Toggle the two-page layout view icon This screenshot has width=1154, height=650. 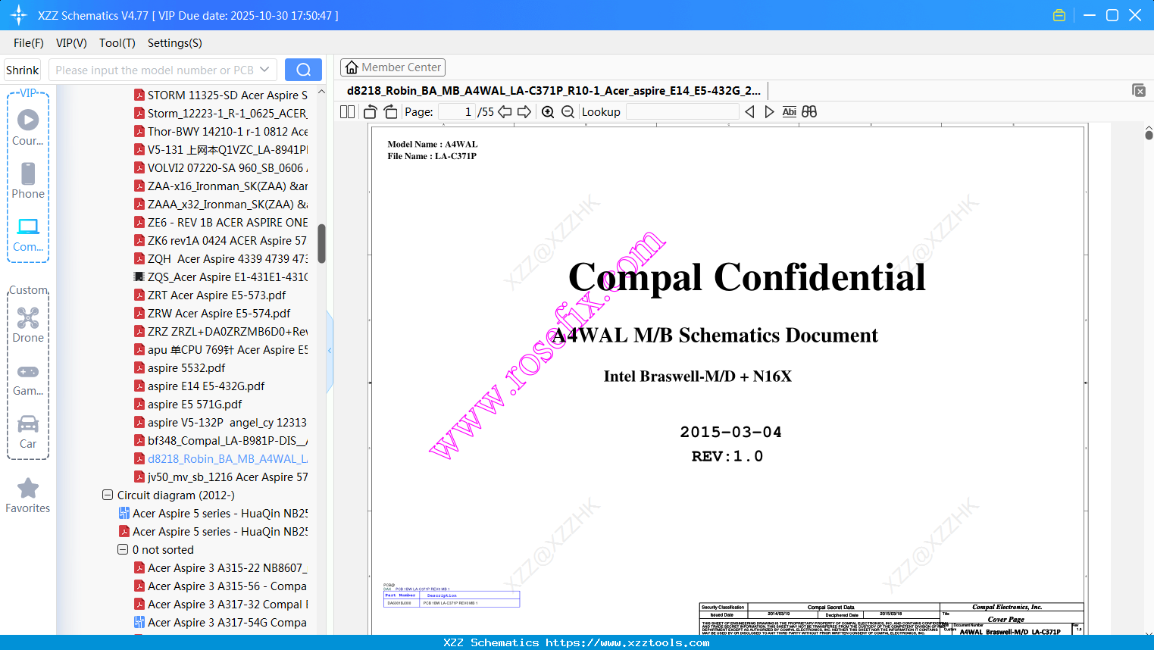(348, 112)
